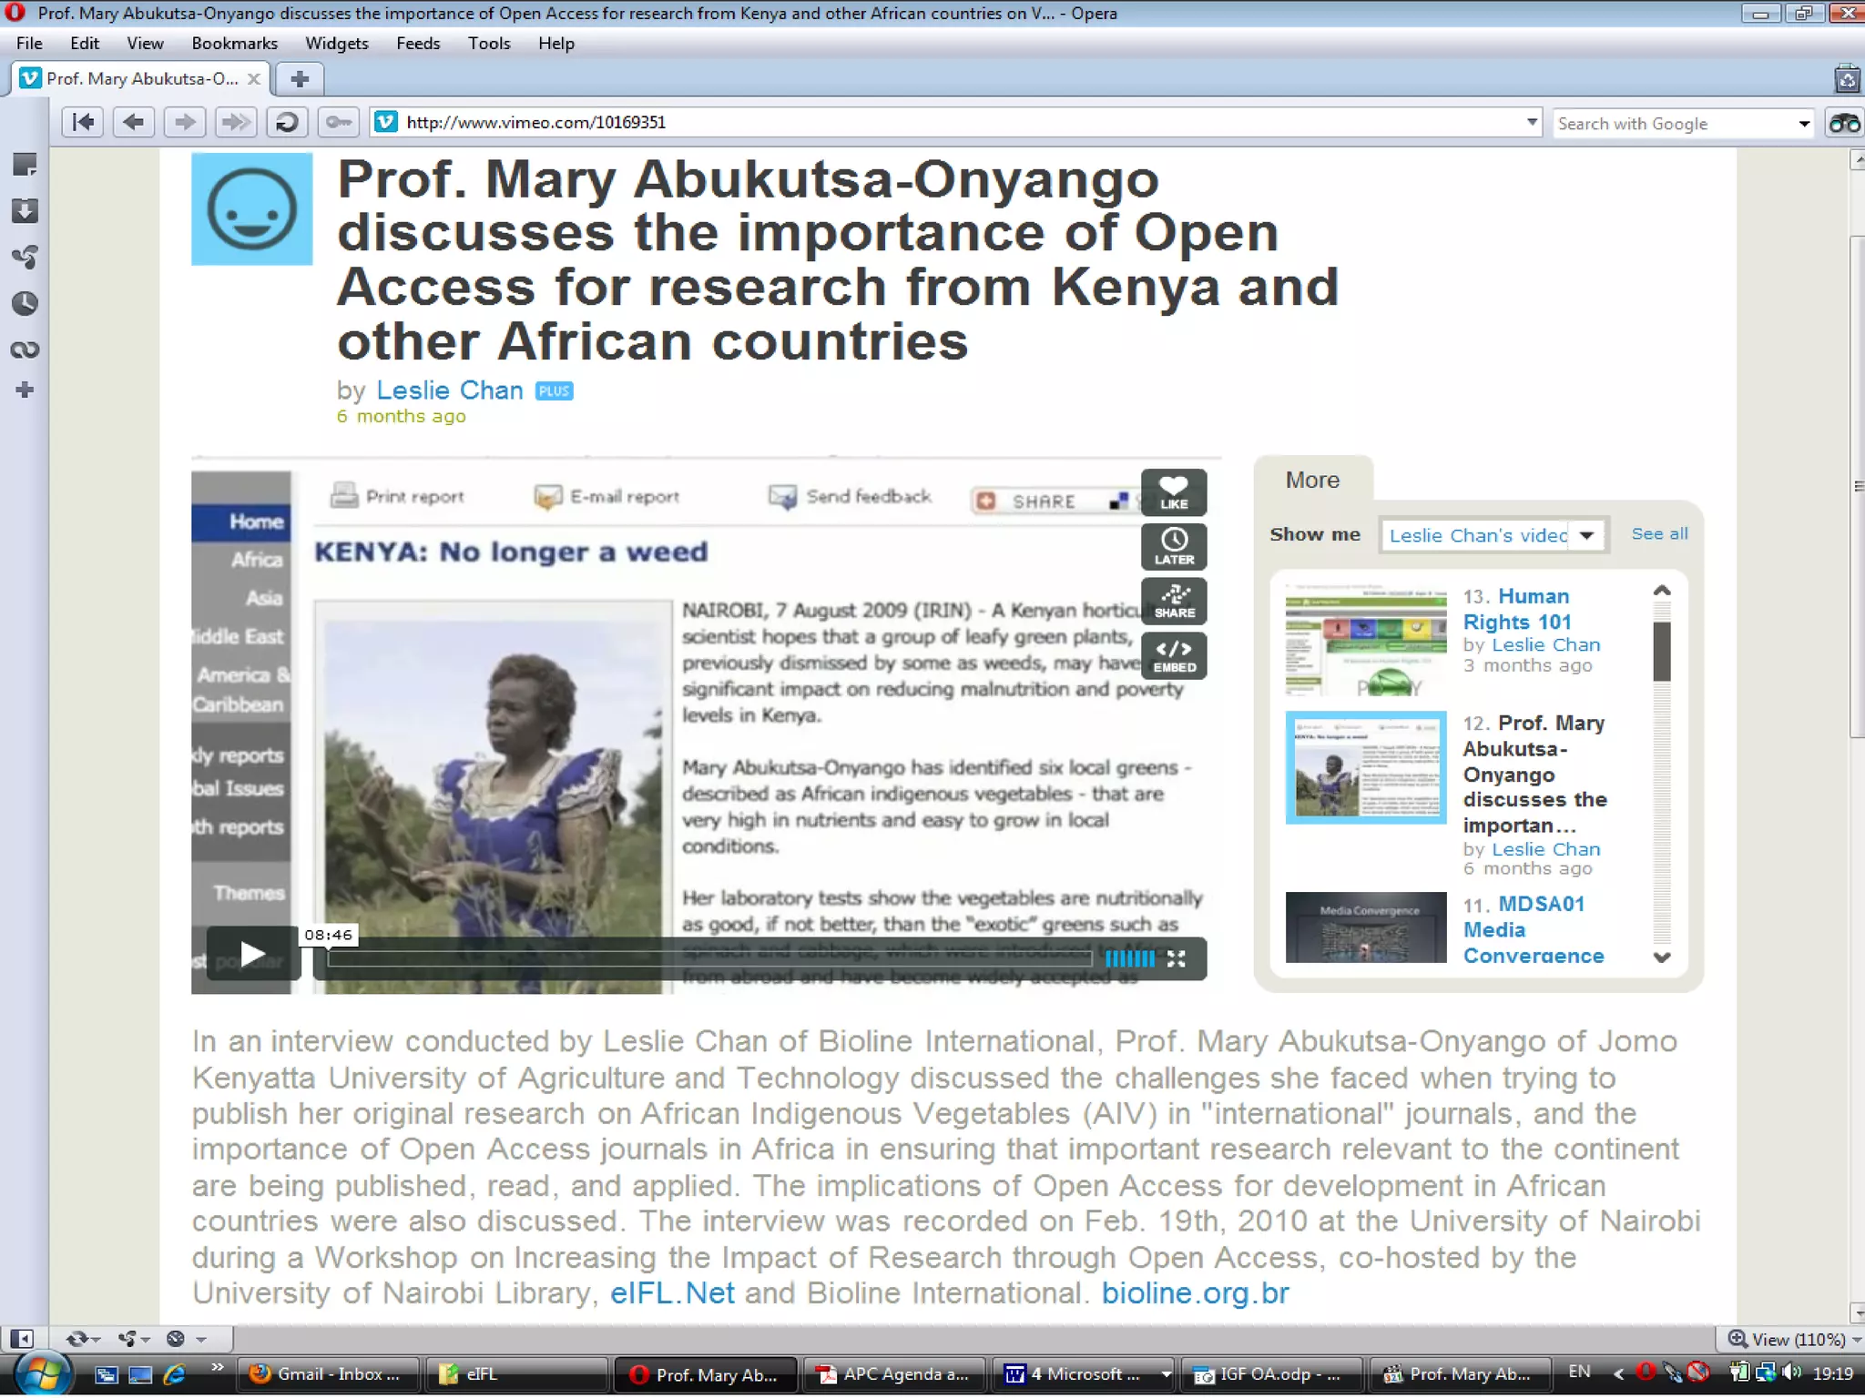Click the video player Share icon
This screenshot has height=1398, width=1865.
pos(1173,601)
